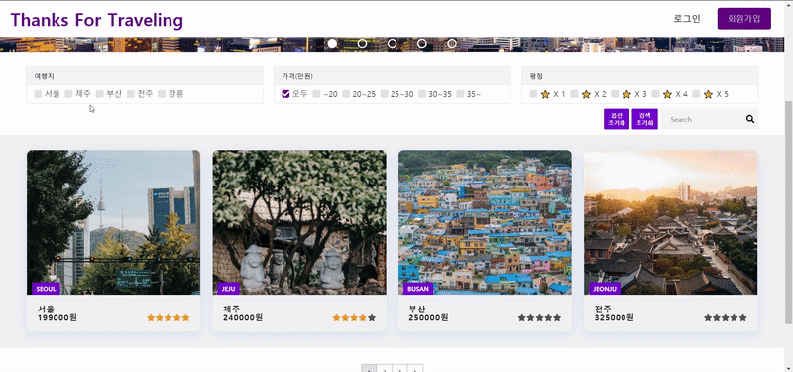Click the search magnifier icon
Image resolution: width=793 pixels, height=372 pixels.
click(x=750, y=119)
